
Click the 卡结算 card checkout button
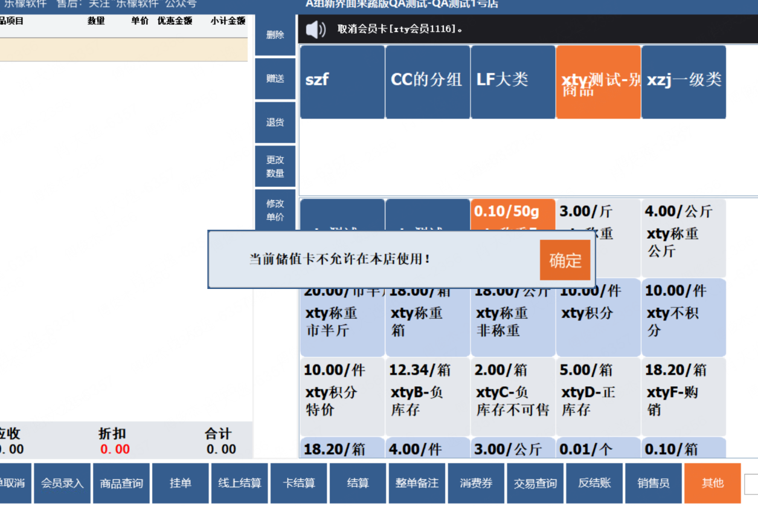pyautogui.click(x=299, y=483)
